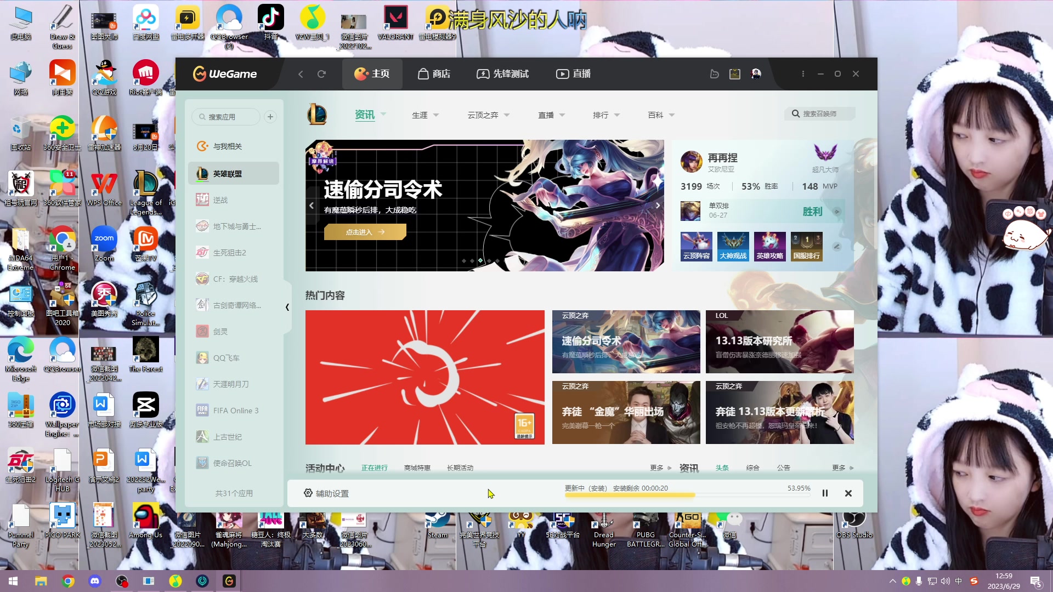Click the plus add-application button

[x=270, y=117]
